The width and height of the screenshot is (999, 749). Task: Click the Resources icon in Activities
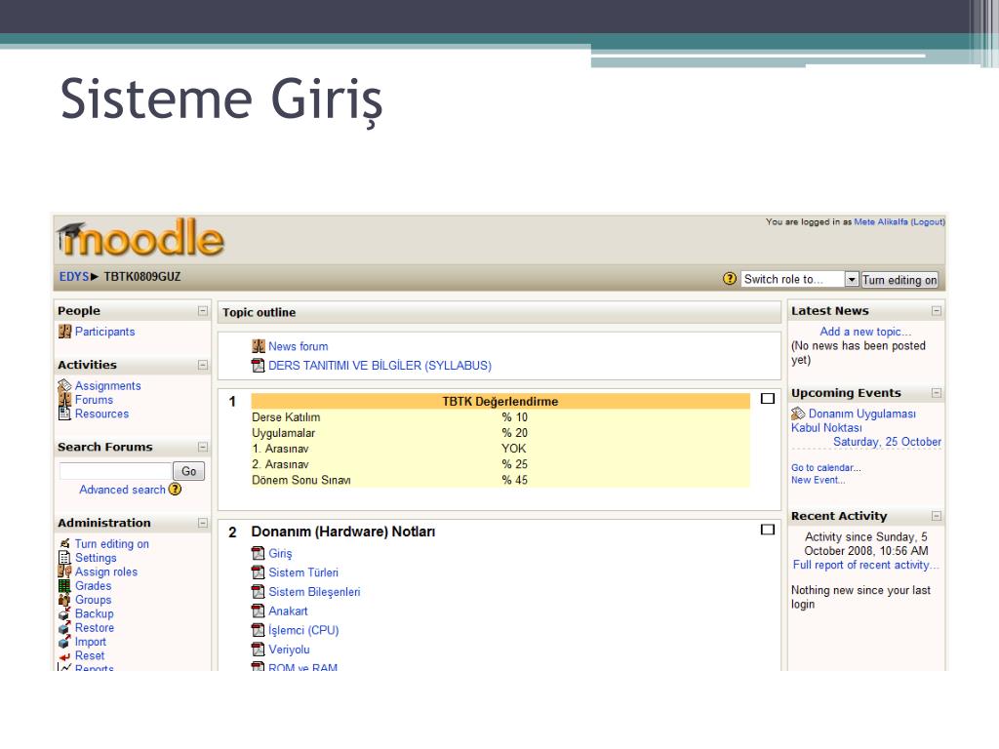tap(64, 414)
